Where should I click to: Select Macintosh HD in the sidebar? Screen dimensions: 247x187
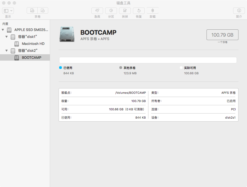click(x=33, y=44)
